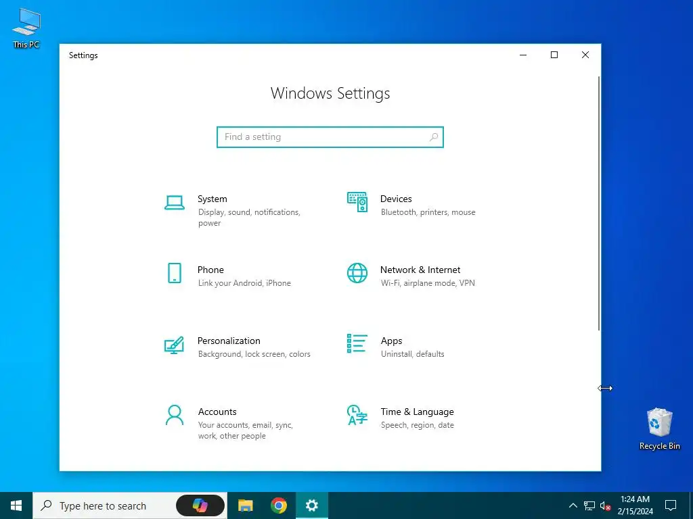Click the Type here to search box
Screen dimensions: 693x519
pyautogui.click(x=130, y=505)
